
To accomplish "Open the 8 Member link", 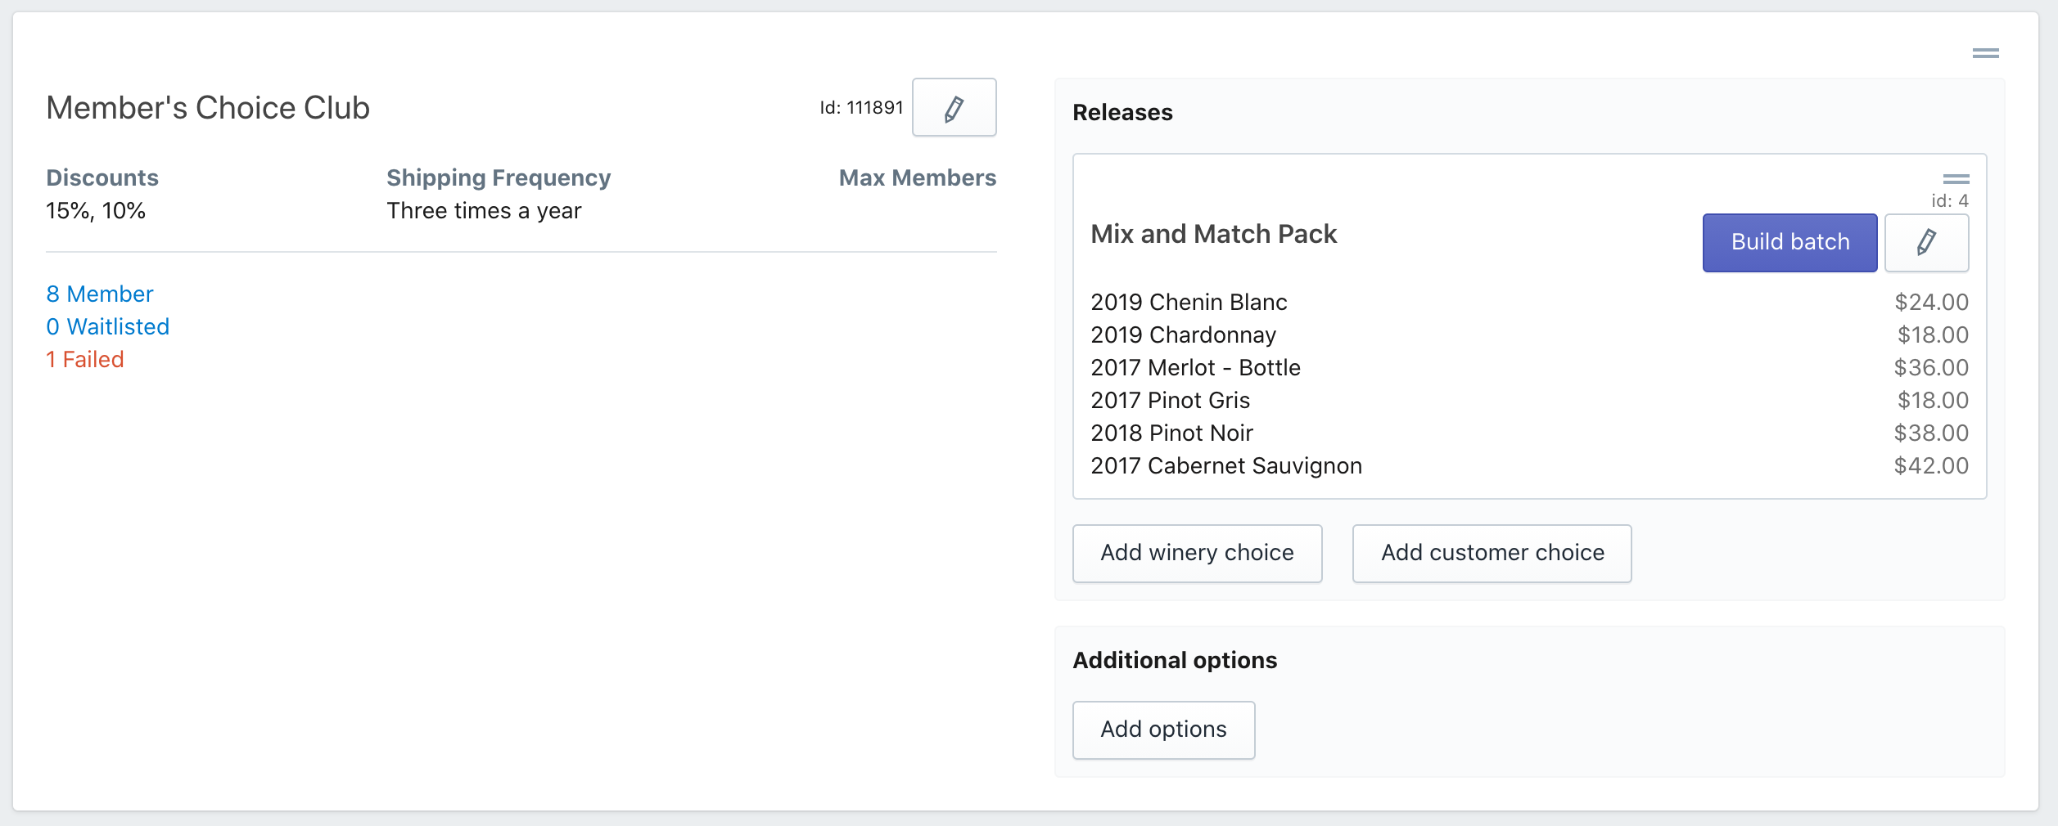I will pos(100,294).
